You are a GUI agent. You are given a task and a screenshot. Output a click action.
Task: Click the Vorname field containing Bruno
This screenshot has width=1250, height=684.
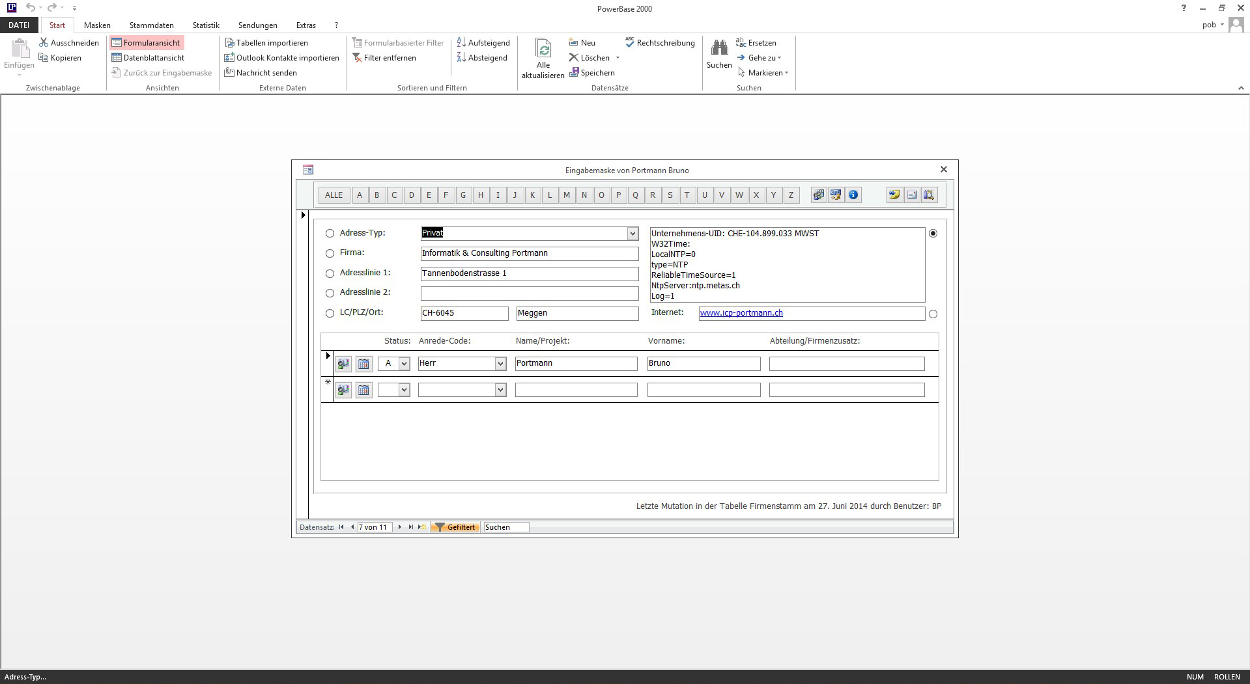point(703,364)
